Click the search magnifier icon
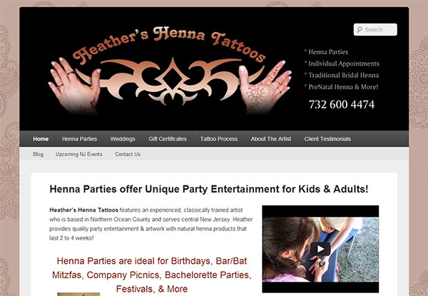The image size is (428, 296). point(360,29)
